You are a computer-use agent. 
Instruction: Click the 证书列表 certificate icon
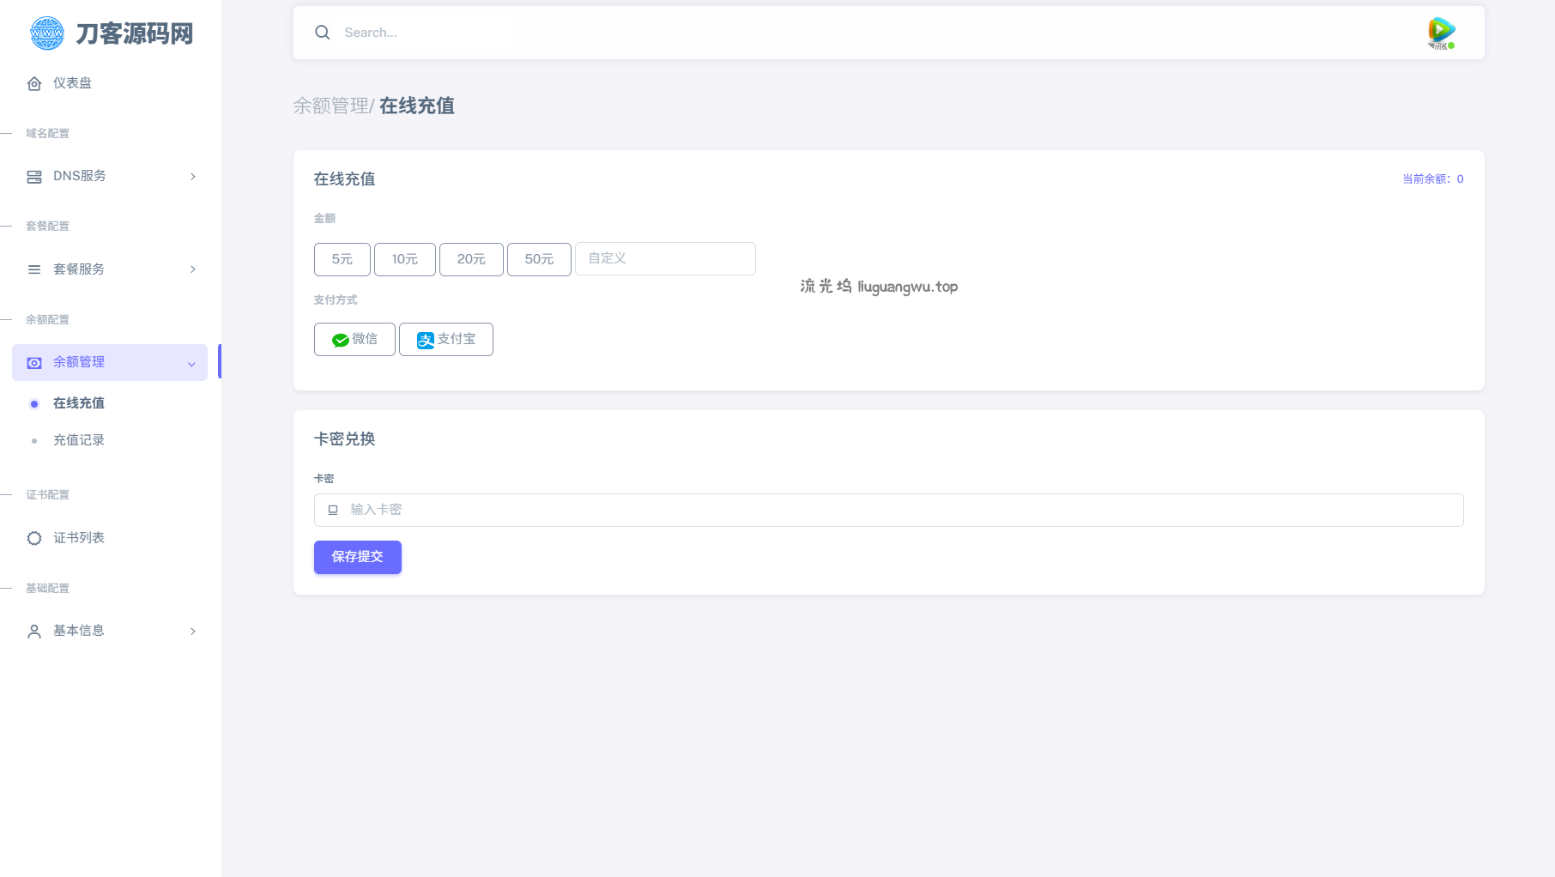click(34, 538)
